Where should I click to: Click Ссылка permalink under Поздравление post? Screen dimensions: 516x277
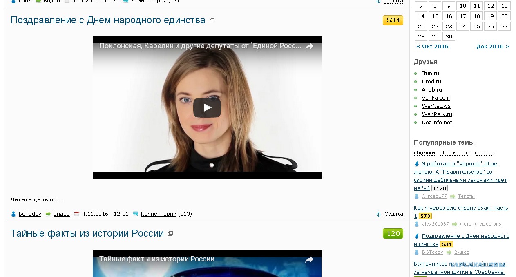(x=394, y=214)
